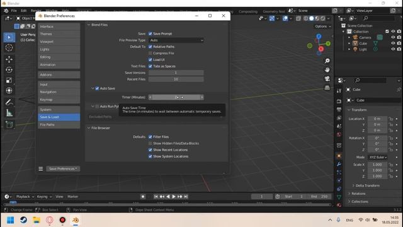
Task: Open the Add-ons preferences tab
Action: pyautogui.click(x=59, y=74)
